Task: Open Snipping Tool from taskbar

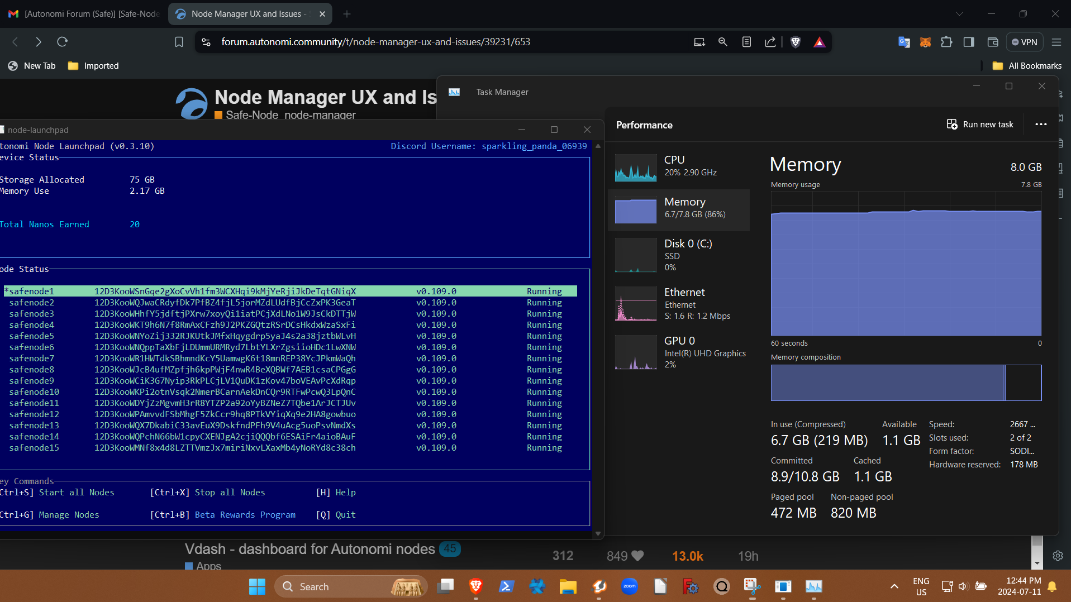Action: point(753,586)
